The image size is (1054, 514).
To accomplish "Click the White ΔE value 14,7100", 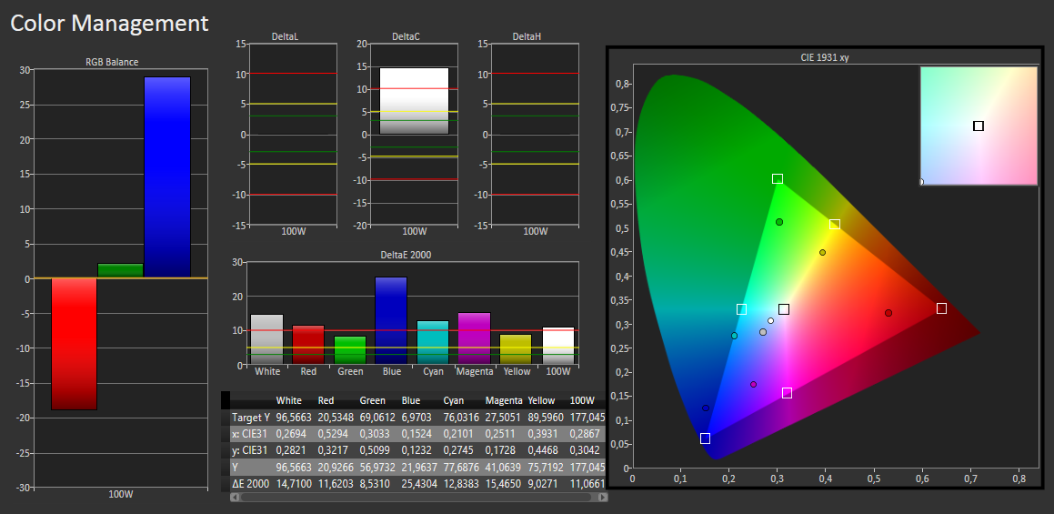I will [294, 483].
